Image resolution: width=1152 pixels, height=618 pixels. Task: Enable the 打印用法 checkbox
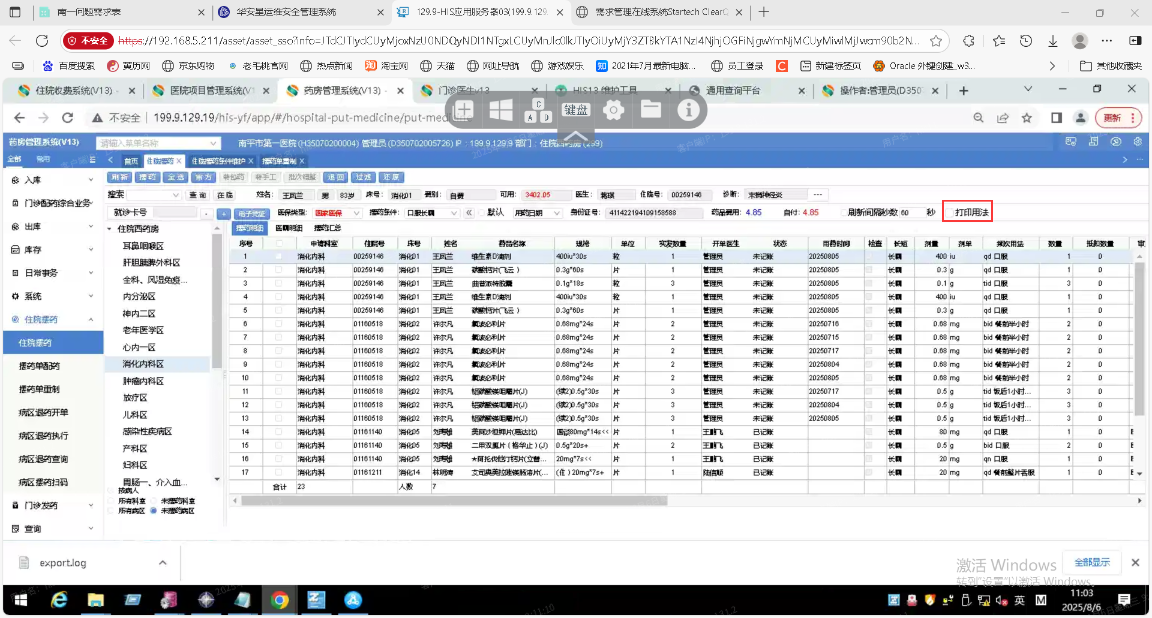tap(950, 212)
